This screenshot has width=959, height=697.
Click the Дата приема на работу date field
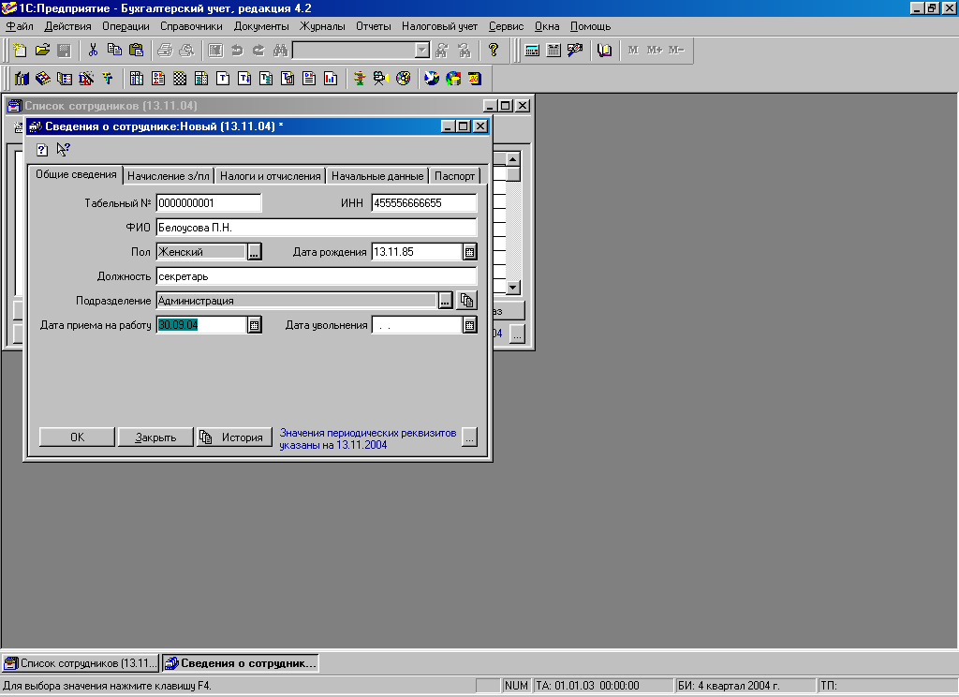pyautogui.click(x=201, y=325)
